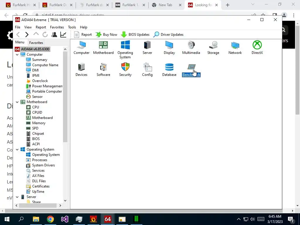Open the Server category icon
The image size is (300, 225).
(x=147, y=47)
